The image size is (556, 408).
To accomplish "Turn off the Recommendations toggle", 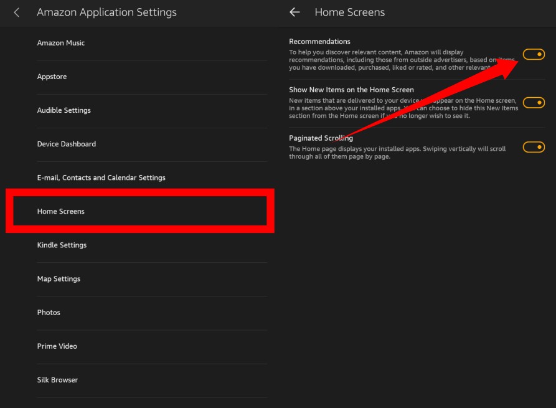I will pyautogui.click(x=534, y=54).
